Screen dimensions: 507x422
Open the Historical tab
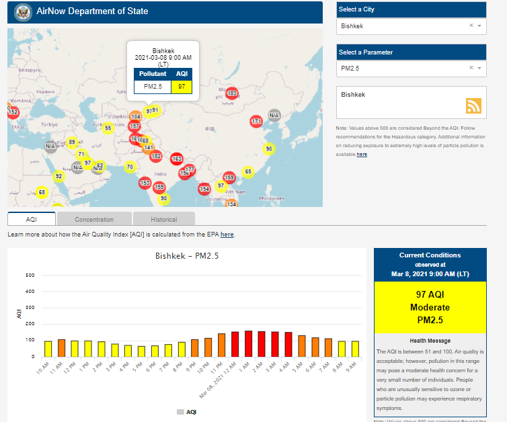click(164, 219)
